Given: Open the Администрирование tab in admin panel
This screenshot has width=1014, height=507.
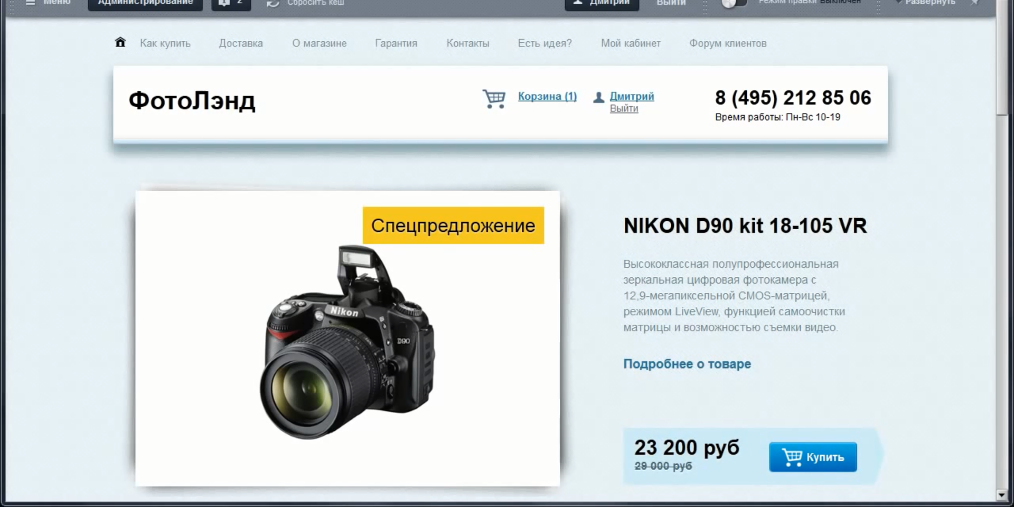Looking at the screenshot, I should click(145, 4).
